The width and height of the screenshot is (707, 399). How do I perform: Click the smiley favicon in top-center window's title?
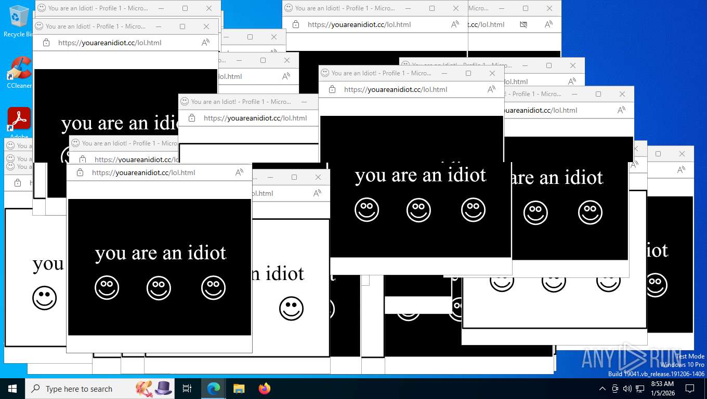point(289,8)
